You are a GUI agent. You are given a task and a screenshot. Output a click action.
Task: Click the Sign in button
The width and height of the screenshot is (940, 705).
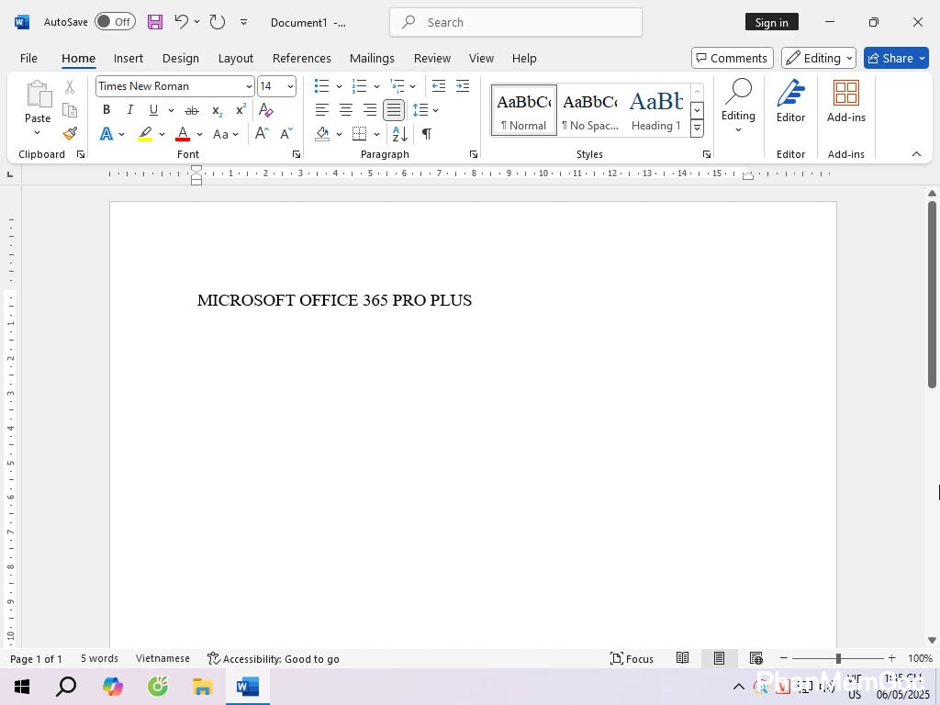[x=771, y=22]
